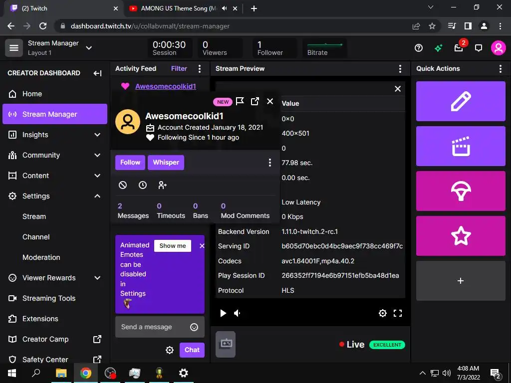
Task: Click the Clip clapperboard quick action
Action: [461, 146]
